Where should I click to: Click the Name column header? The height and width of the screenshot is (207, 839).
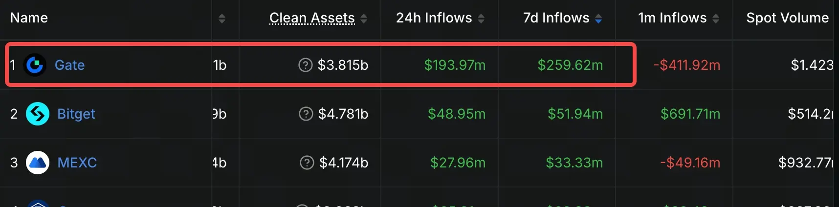29,18
